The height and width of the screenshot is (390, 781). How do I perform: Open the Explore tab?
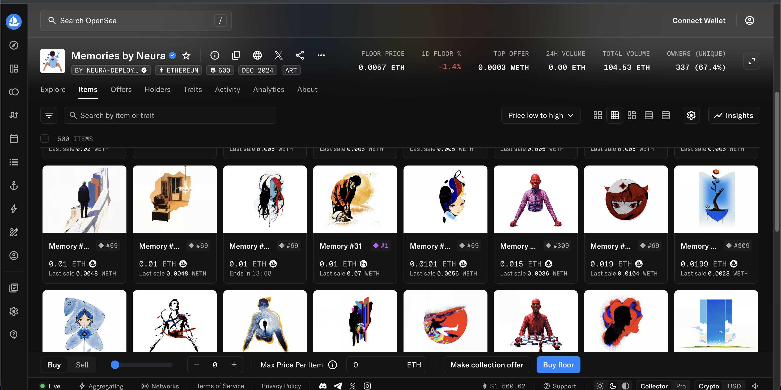tap(53, 90)
